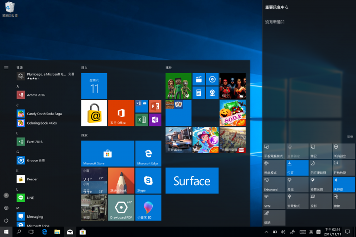Open the Keeper padlock tile
Image resolution: width=356 pixels, height=237 pixels.
(x=94, y=113)
